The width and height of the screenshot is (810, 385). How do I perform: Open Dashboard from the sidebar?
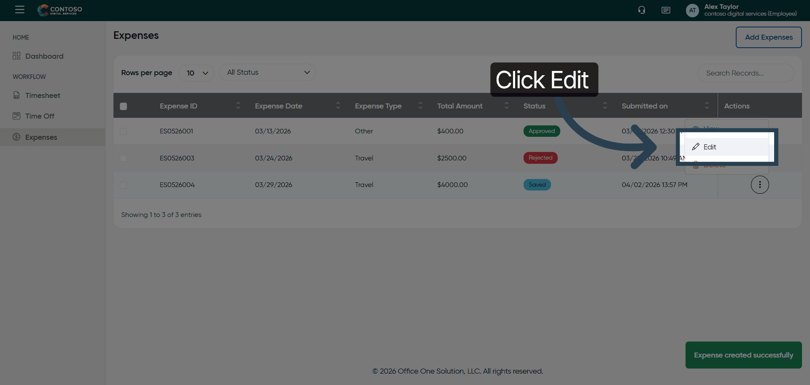click(x=44, y=56)
